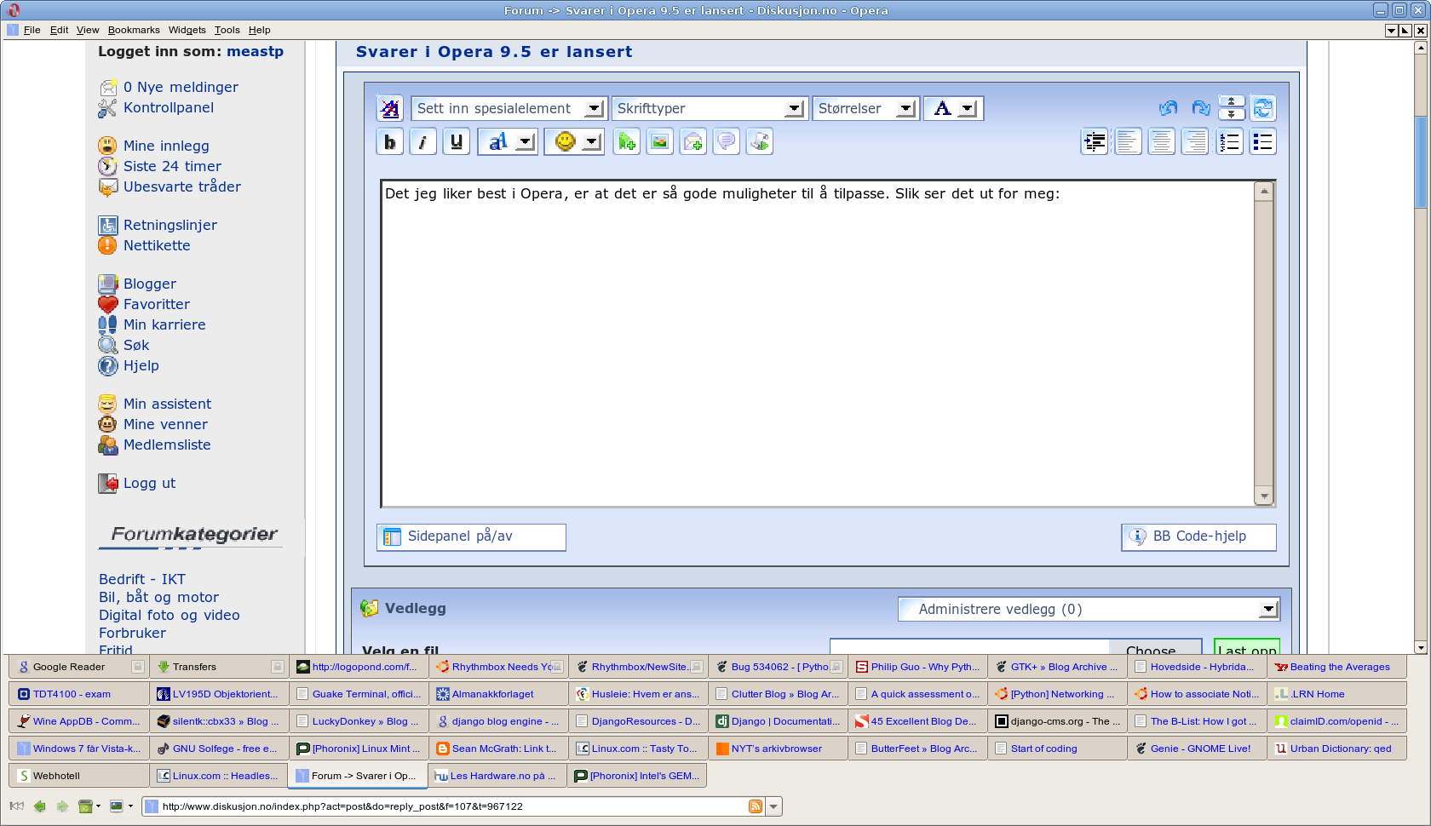
Task: Open Medlemsliste link
Action: 167,445
